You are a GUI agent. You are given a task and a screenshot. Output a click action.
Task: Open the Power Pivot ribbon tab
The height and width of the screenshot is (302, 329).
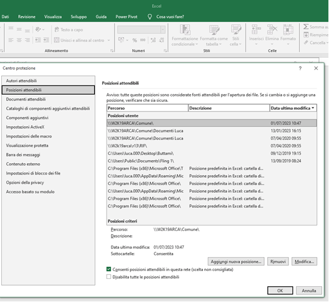tap(127, 17)
